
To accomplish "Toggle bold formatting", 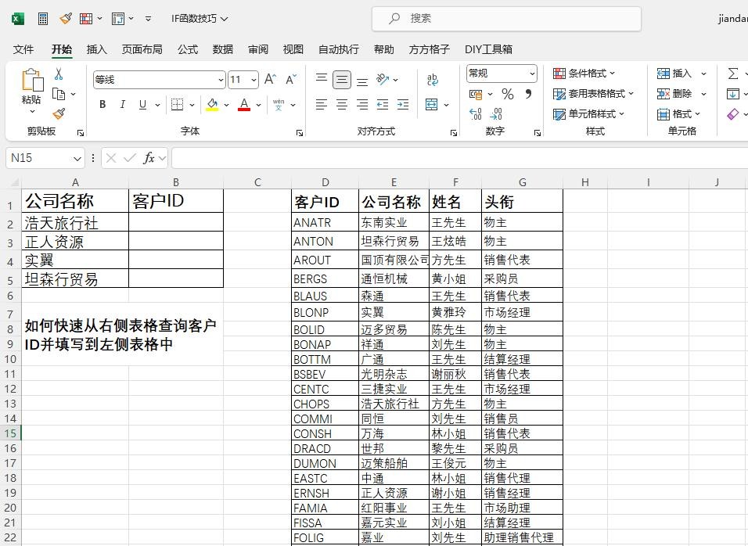I will (x=102, y=105).
